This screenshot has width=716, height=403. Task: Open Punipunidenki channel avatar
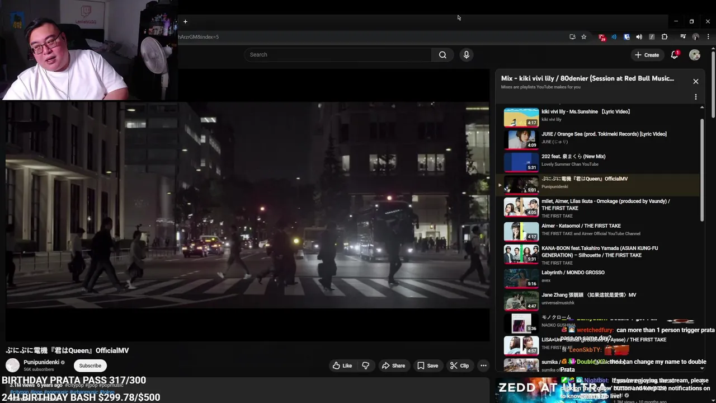point(12,365)
